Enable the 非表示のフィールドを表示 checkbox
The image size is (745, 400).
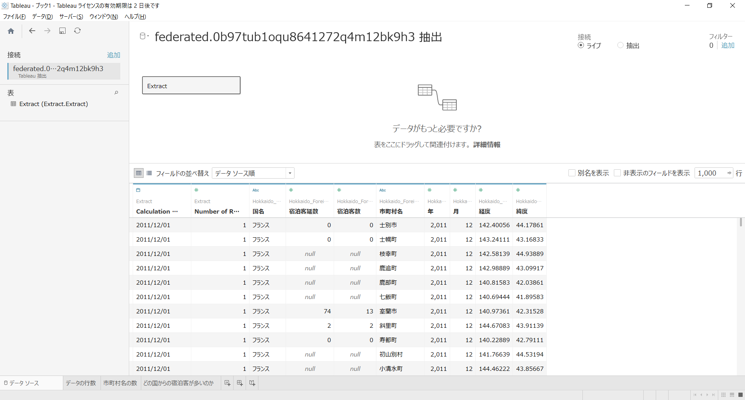tap(617, 173)
